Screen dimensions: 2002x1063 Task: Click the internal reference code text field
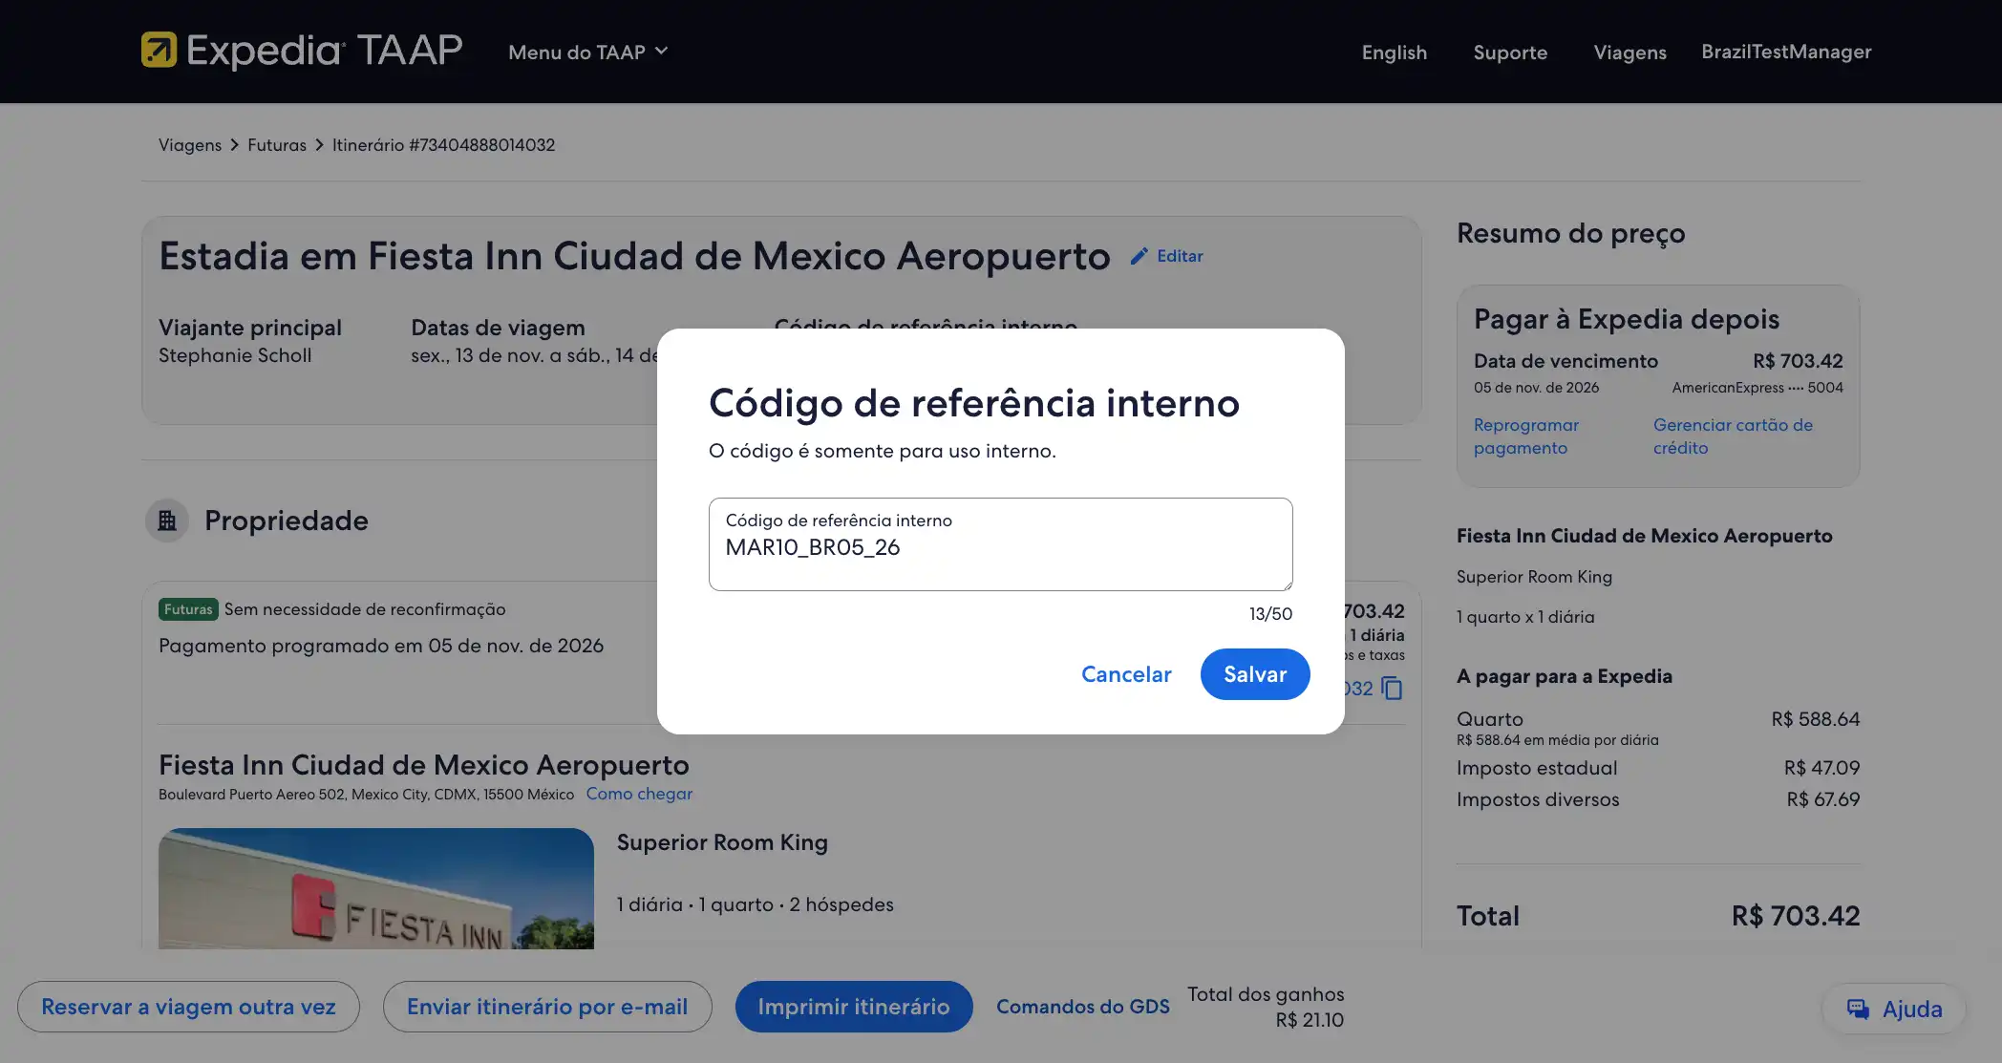[x=1000, y=544]
